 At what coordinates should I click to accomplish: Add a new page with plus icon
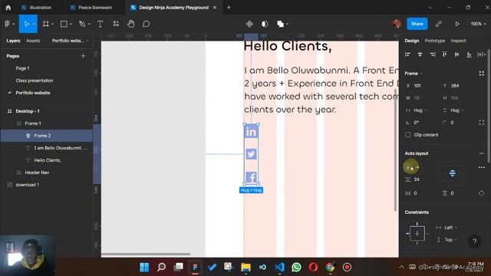click(83, 56)
